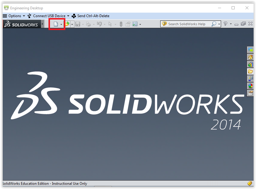256x189 pixels.
Task: Open SolidWorks system options via toolbar icon
Action: click(x=135, y=23)
